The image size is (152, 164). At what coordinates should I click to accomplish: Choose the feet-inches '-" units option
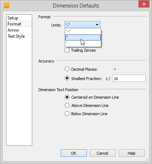click(x=83, y=31)
